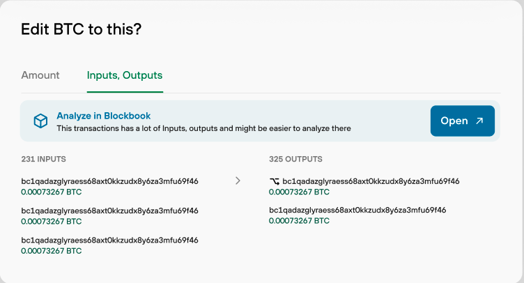Click the 231 INPUTS column header
This screenshot has width=524, height=283.
pyautogui.click(x=44, y=159)
